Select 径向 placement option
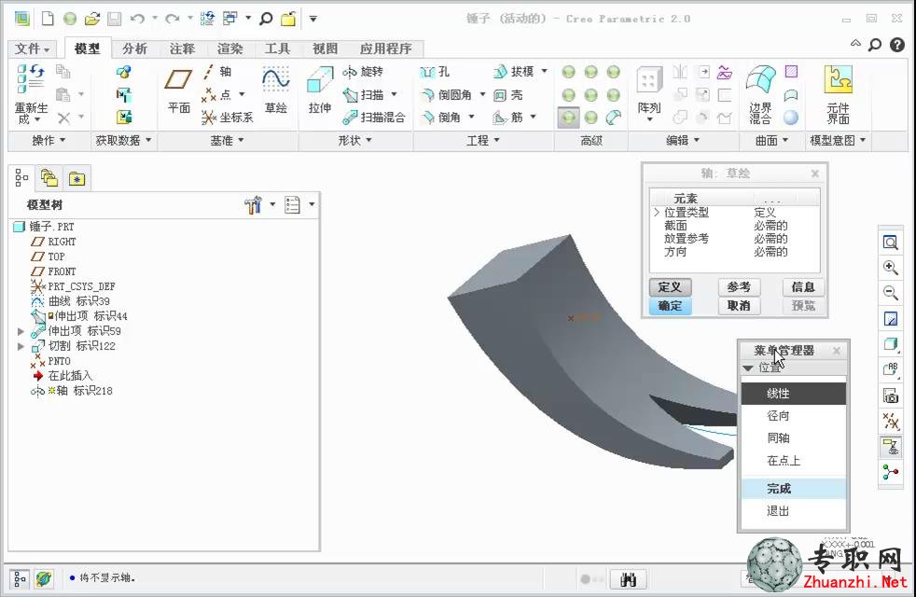 click(x=793, y=416)
